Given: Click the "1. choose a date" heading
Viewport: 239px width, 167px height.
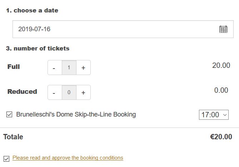Looking at the screenshot, I should (x=32, y=11).
